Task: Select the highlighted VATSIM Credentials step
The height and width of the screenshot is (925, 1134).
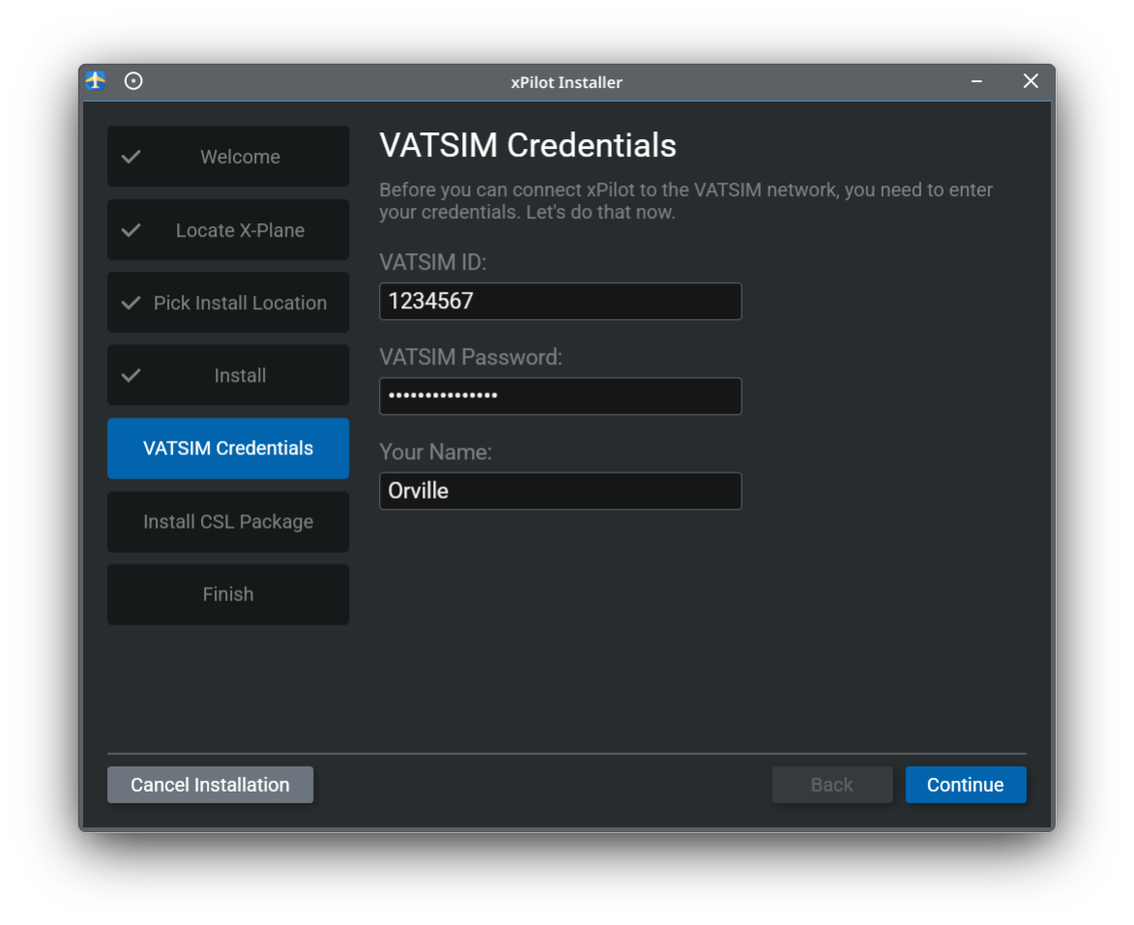Action: pos(228,448)
